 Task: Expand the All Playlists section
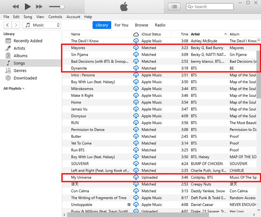pos(14,88)
